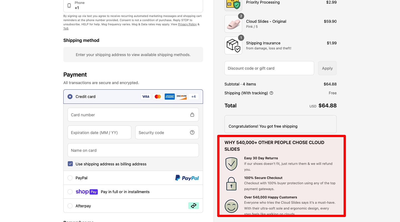
Task: Select the Credit card radio button
Action: coord(70,97)
